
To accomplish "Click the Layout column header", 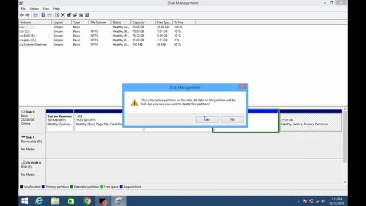I will click(61, 22).
